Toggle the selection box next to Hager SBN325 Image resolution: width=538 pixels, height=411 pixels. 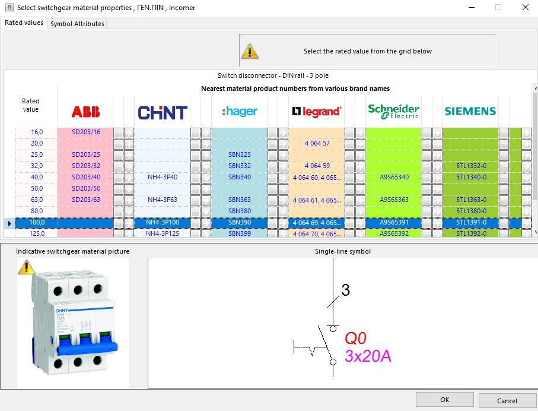tap(273, 154)
